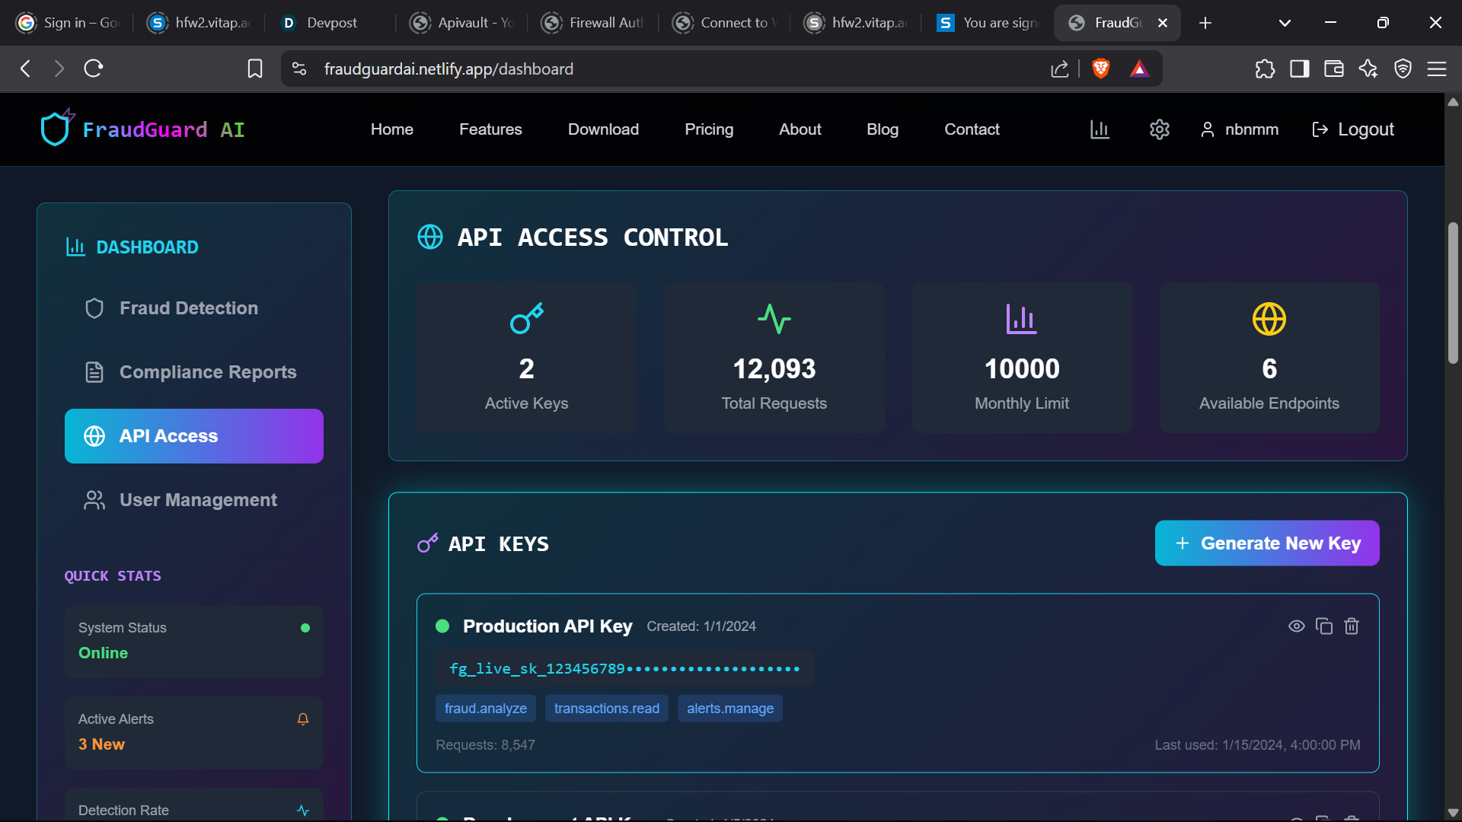The width and height of the screenshot is (1462, 822).
Task: Switch to the Devpost browser tab
Action: [327, 23]
